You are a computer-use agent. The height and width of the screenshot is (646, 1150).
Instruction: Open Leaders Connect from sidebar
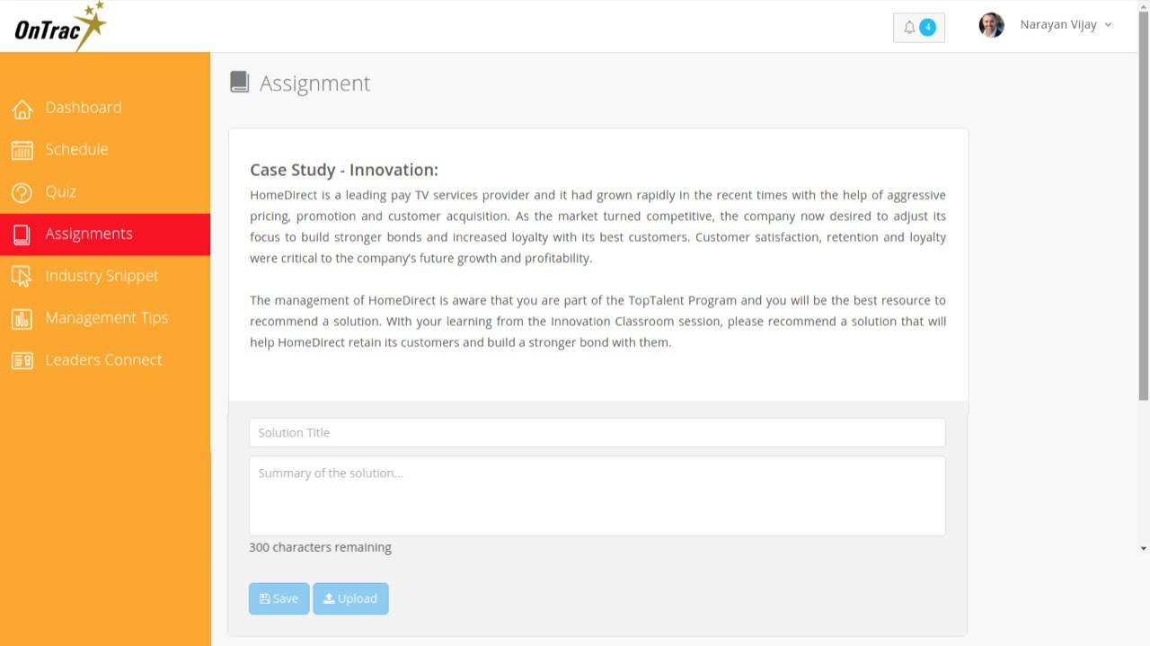tap(103, 360)
